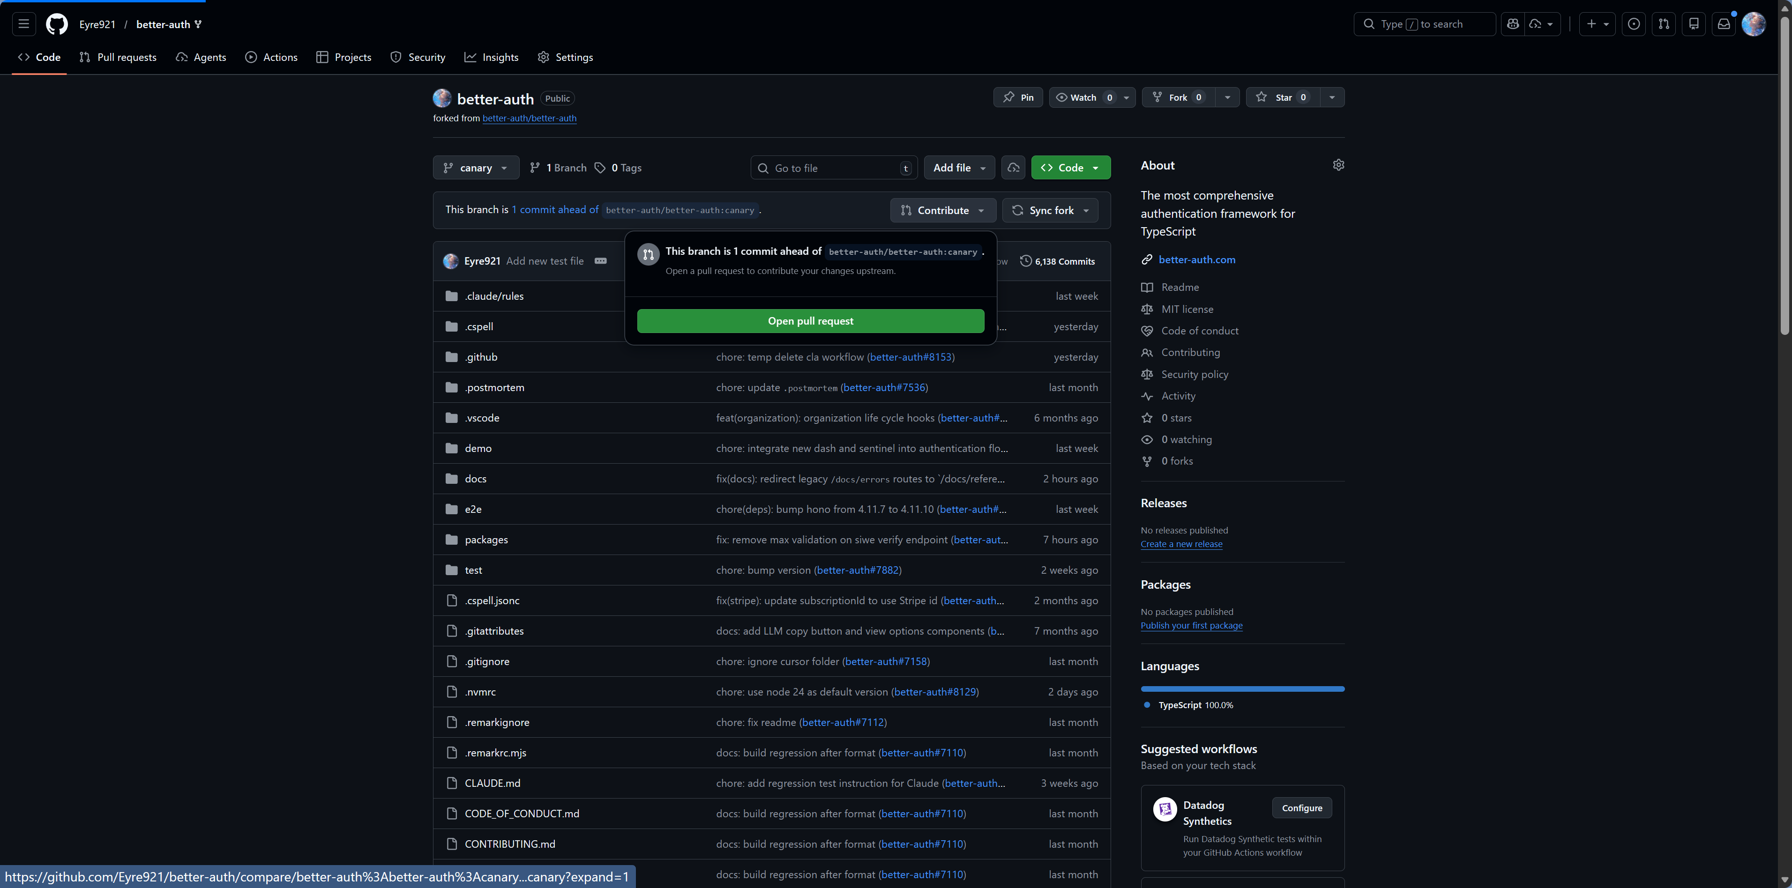Screen dimensions: 1792x888
Task: Pin the better-auth repository
Action: (1018, 97)
